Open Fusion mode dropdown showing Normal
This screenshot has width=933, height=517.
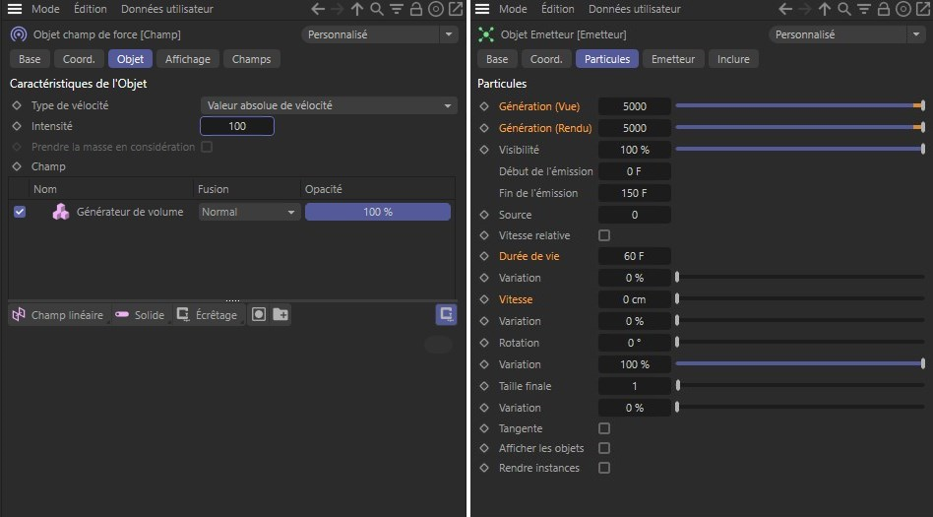[249, 212]
